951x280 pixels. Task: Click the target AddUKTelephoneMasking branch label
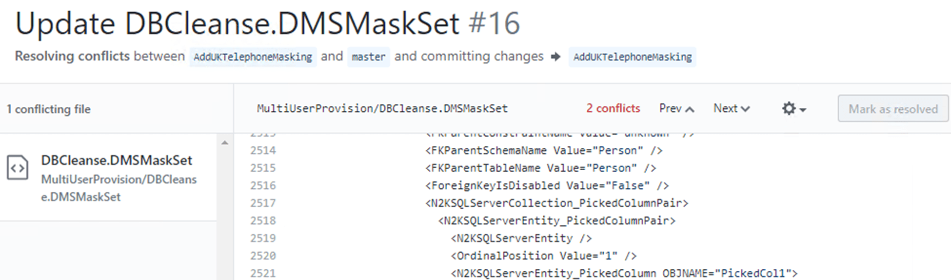point(632,57)
